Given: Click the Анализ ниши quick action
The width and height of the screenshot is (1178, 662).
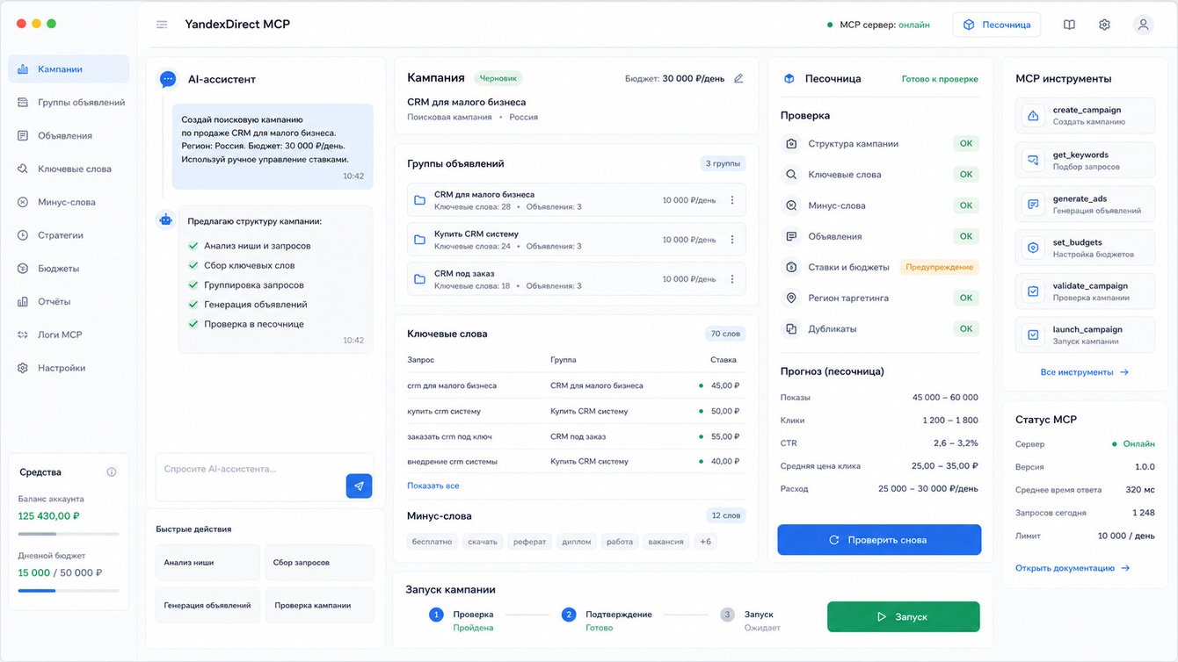Looking at the screenshot, I should 207,563.
